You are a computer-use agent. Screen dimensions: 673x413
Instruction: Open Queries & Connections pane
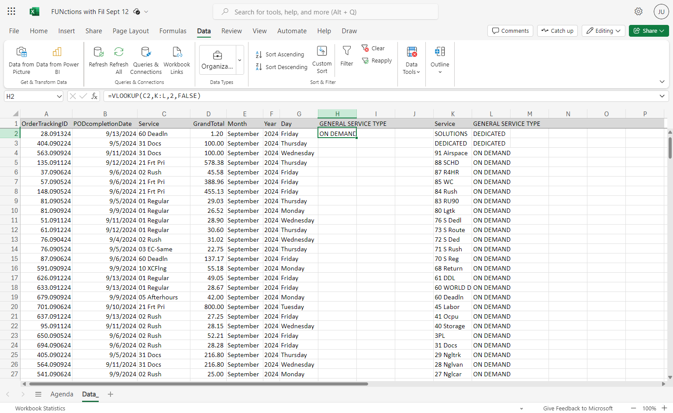pyautogui.click(x=146, y=60)
